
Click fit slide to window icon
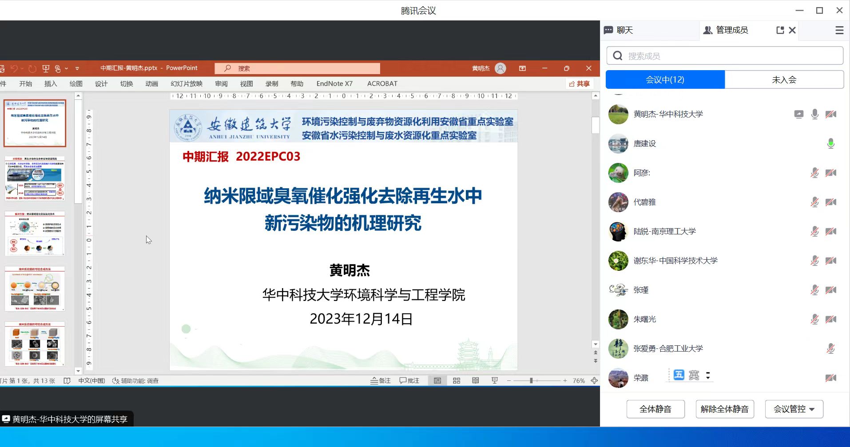(x=594, y=381)
